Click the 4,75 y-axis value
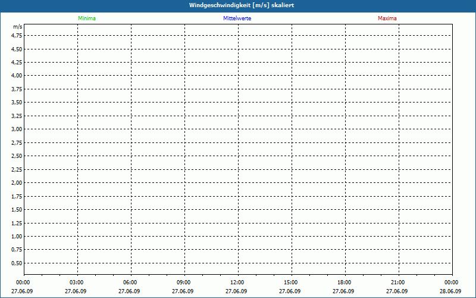The width and height of the screenshot is (476, 298). 17,35
